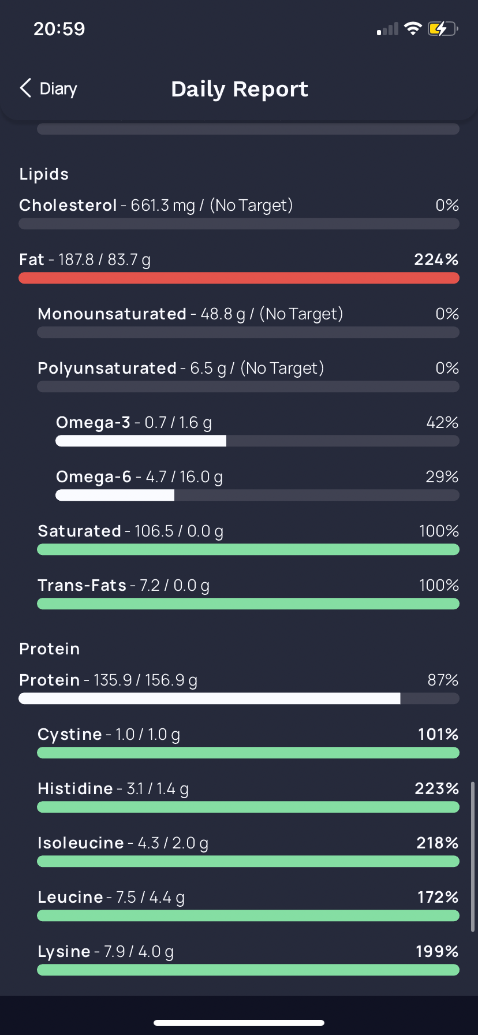
Task: Tap the Omega-3 progress bar
Action: coord(257,441)
